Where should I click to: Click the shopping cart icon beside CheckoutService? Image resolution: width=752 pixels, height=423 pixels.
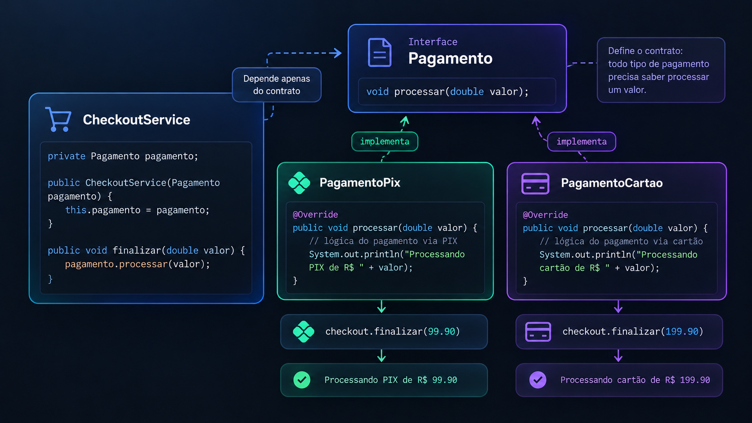click(58, 119)
